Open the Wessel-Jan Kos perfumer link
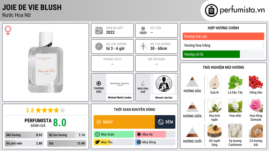 pos(164,98)
